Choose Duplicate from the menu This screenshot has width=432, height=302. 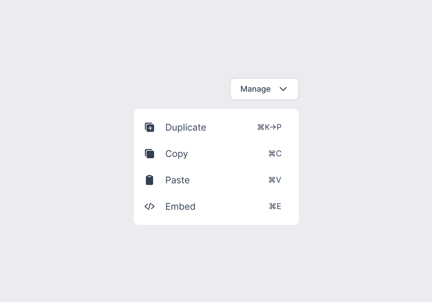point(186,127)
